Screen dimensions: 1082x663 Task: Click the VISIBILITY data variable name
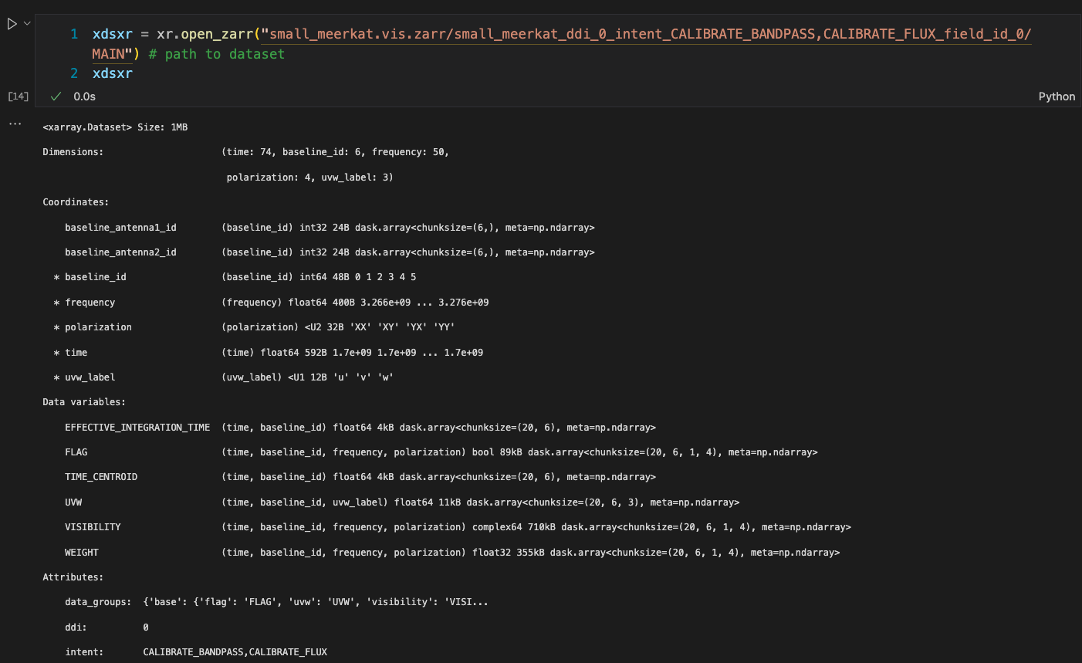click(x=93, y=527)
